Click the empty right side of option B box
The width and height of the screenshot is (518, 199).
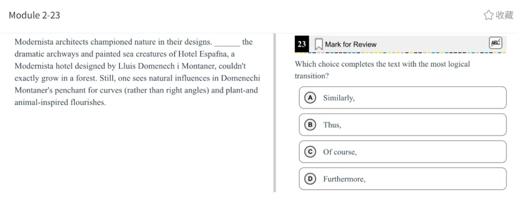pos(456,125)
